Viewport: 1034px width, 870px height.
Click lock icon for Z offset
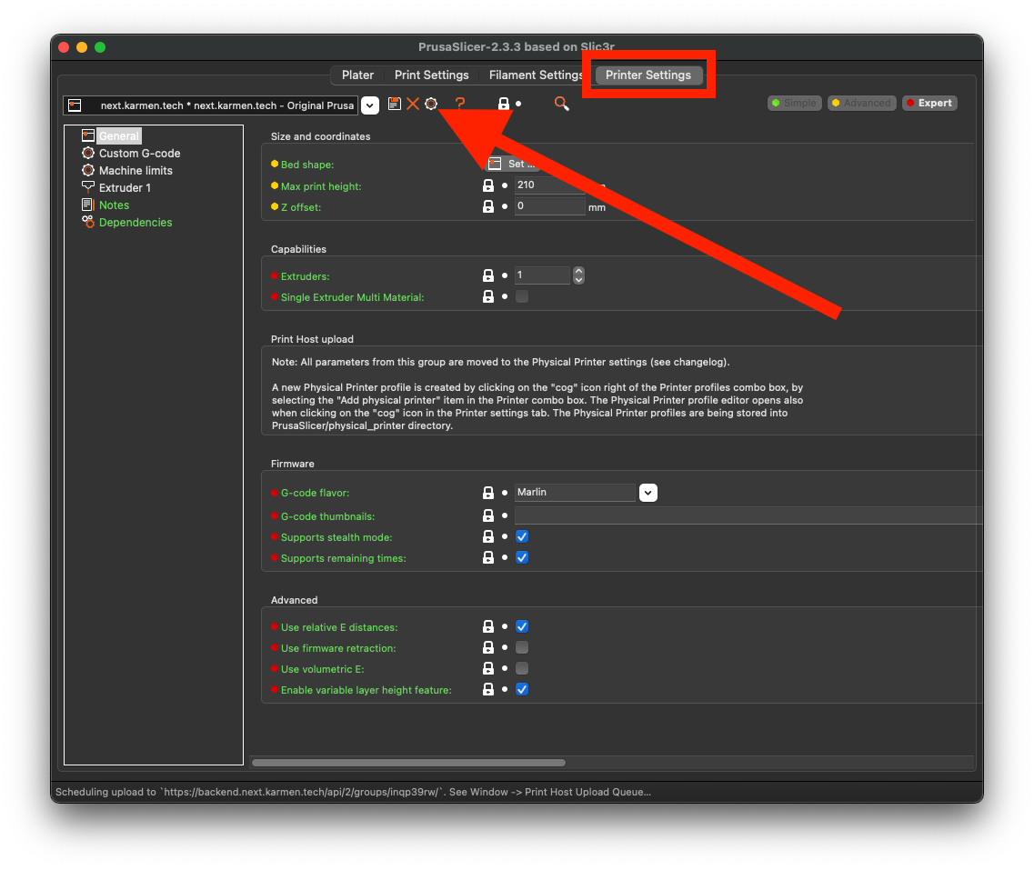488,206
